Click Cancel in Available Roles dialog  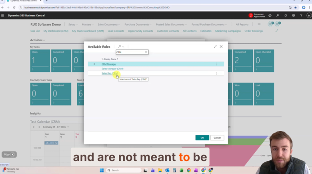click(217, 138)
